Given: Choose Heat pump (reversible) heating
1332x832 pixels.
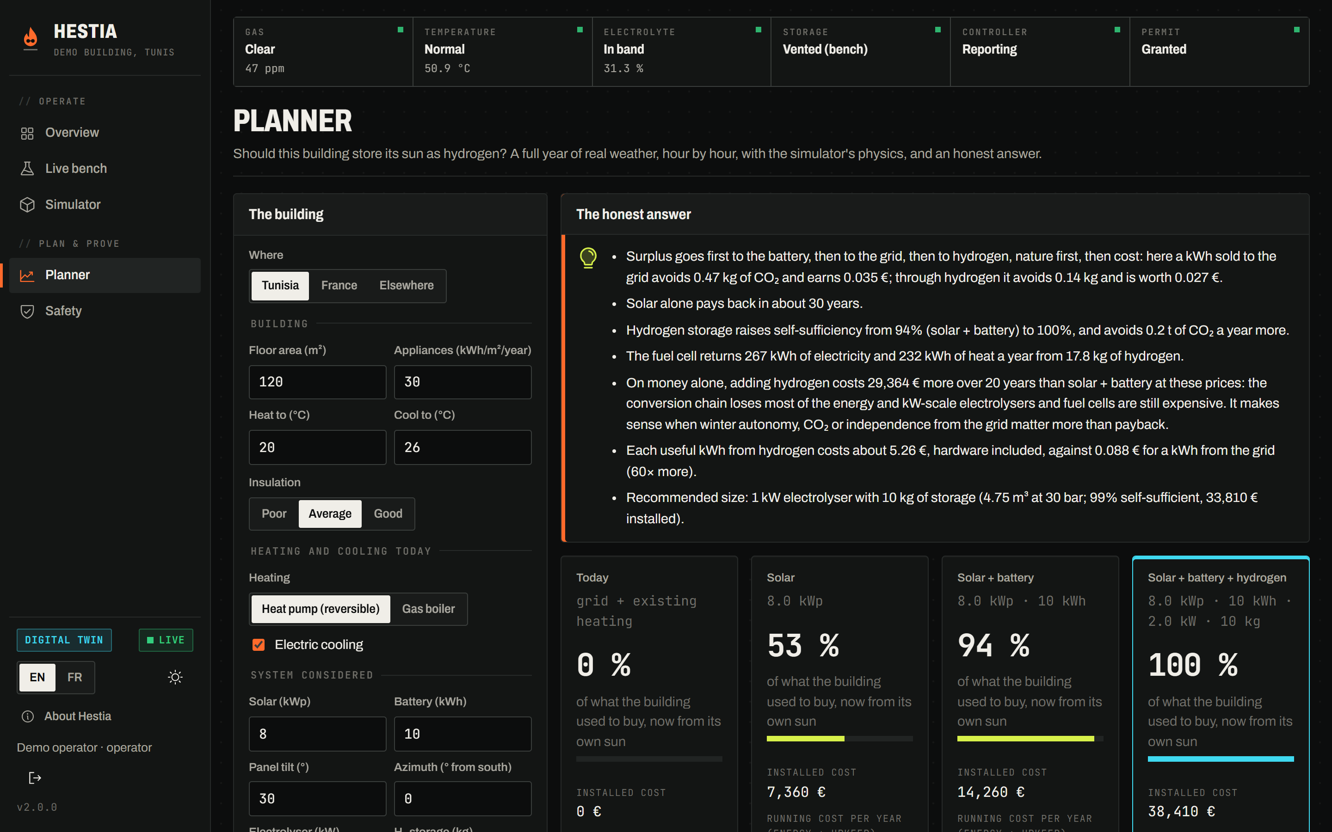Looking at the screenshot, I should 321,609.
